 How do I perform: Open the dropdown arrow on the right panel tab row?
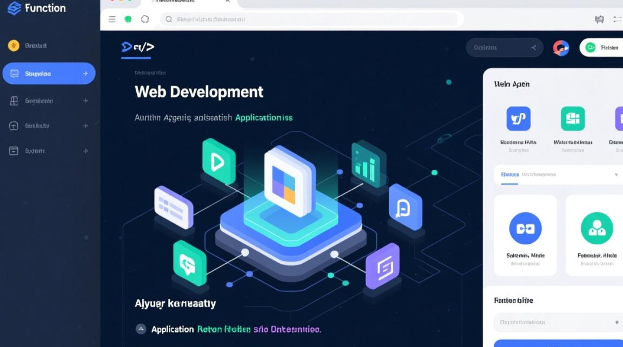pyautogui.click(x=616, y=175)
